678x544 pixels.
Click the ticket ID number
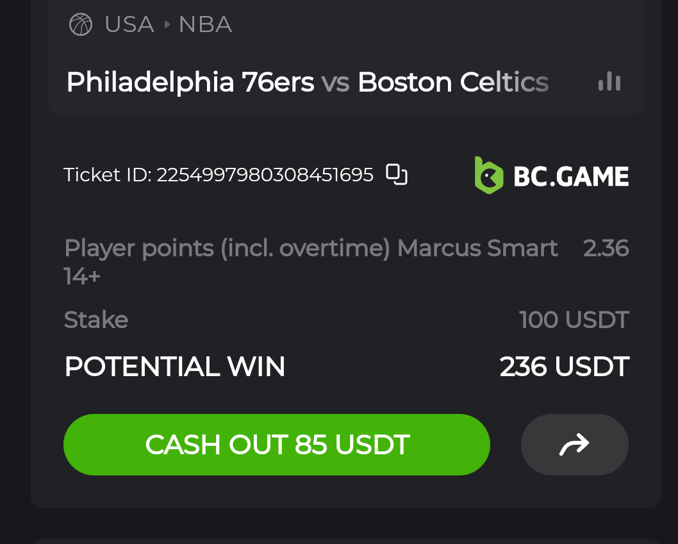click(265, 174)
